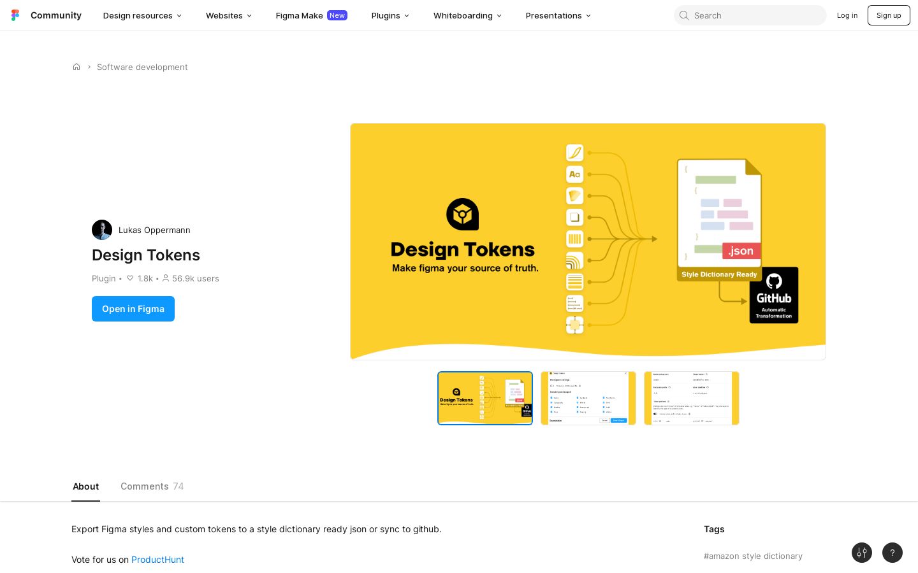Open the ProductHunt link

click(x=157, y=560)
